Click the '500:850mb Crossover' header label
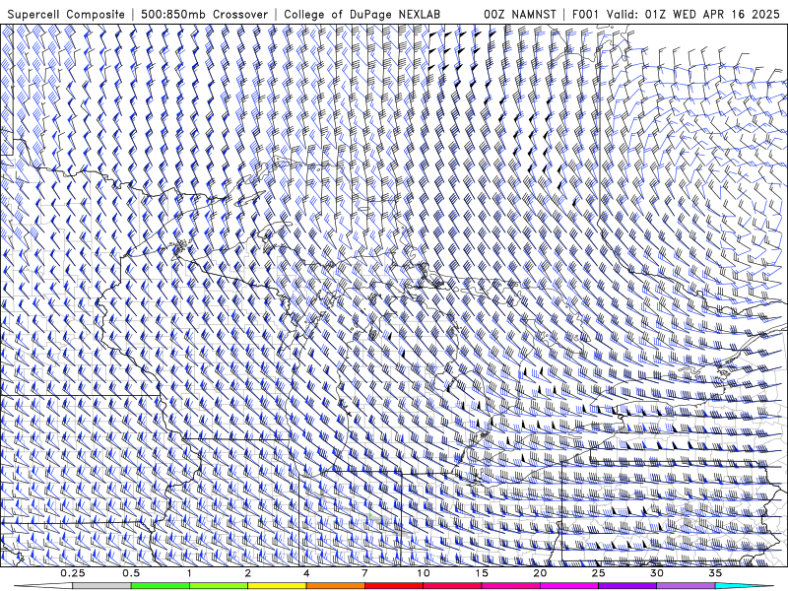The width and height of the screenshot is (788, 591). (x=204, y=14)
